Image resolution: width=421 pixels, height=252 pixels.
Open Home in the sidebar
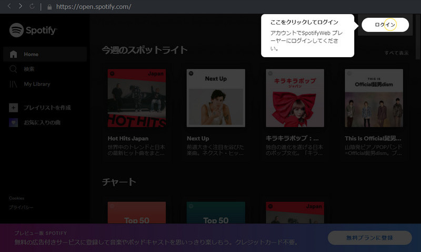45,54
